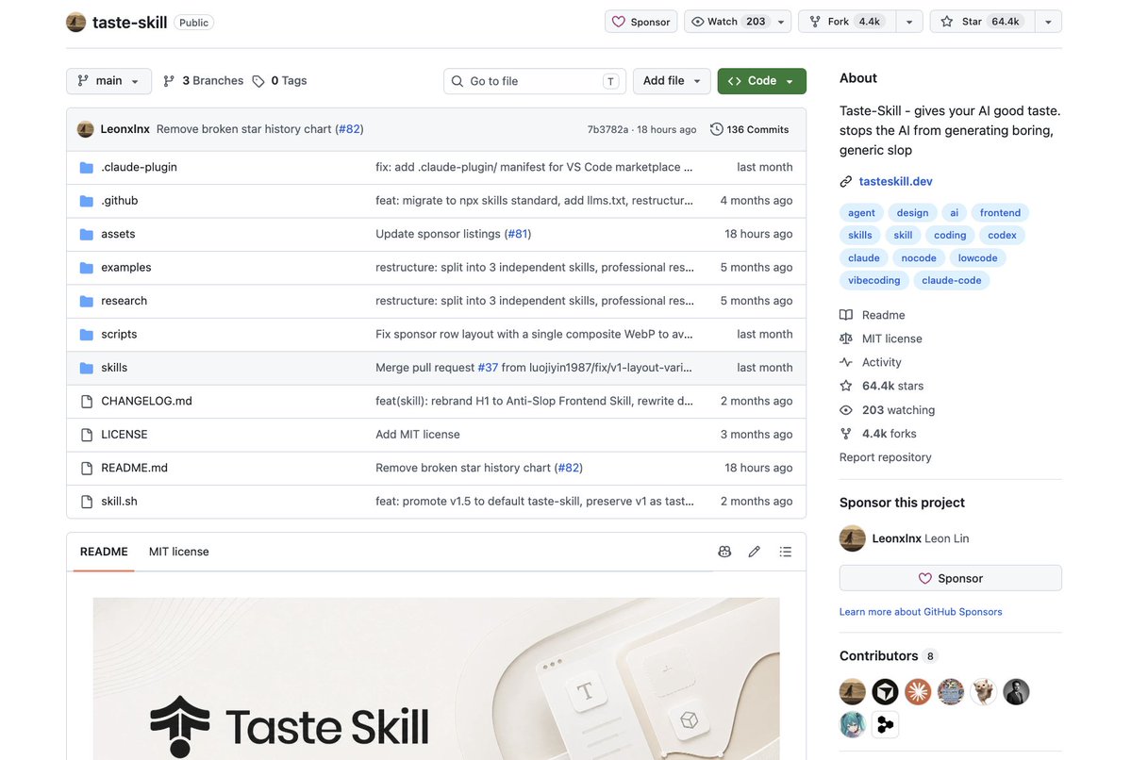Open the tasteskill.dev link
This screenshot has width=1131, height=760.
[x=895, y=182]
